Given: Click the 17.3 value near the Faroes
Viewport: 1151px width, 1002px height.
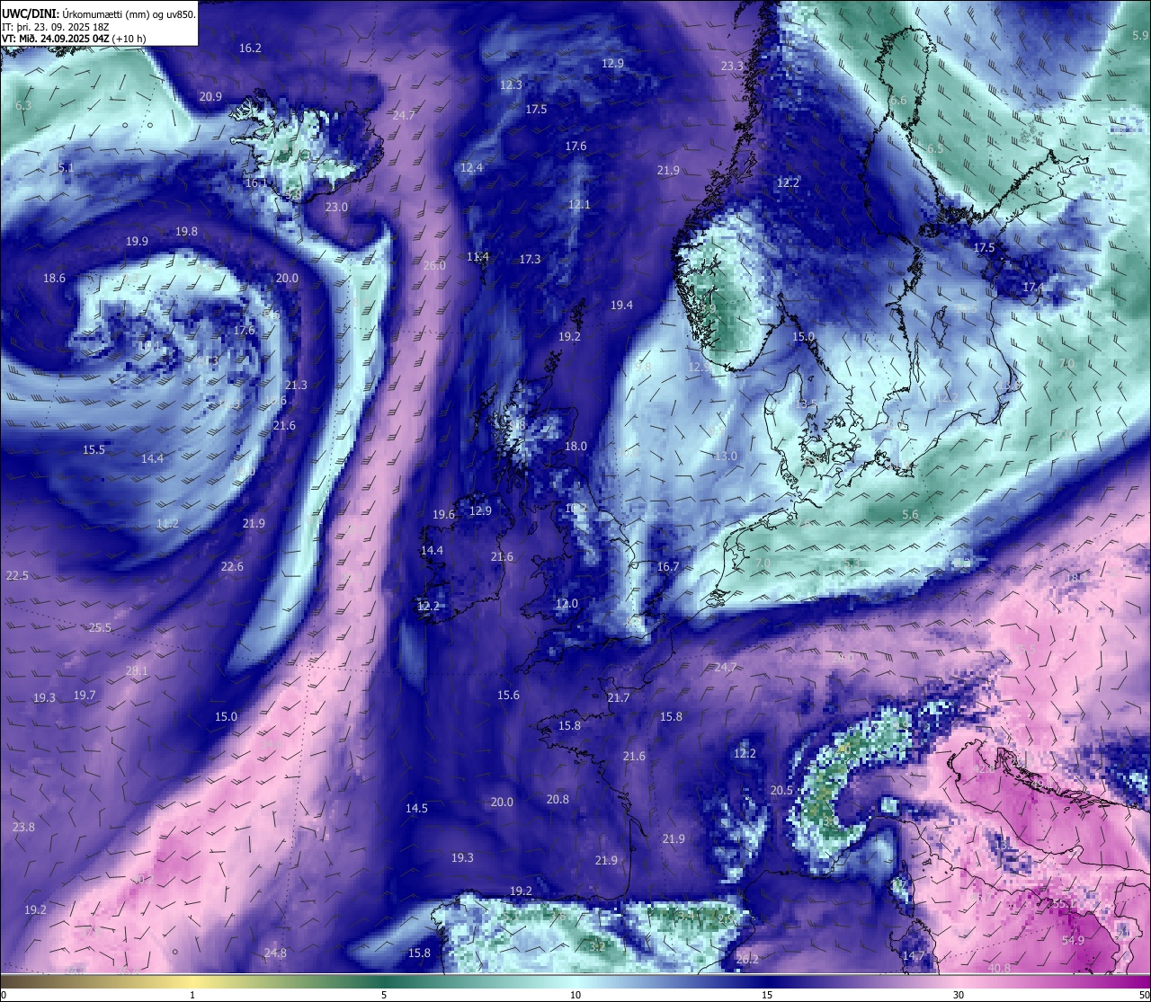Looking at the screenshot, I should 530,259.
